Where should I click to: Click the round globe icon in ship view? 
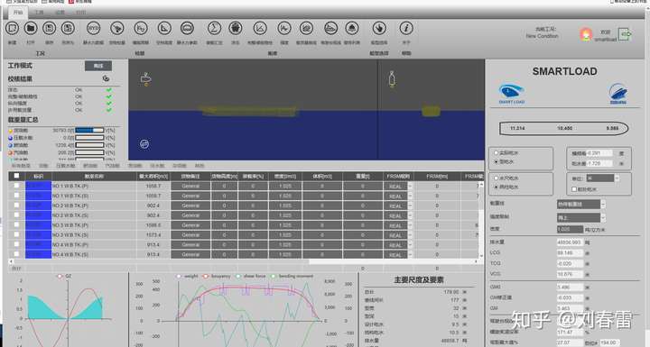[144, 143]
